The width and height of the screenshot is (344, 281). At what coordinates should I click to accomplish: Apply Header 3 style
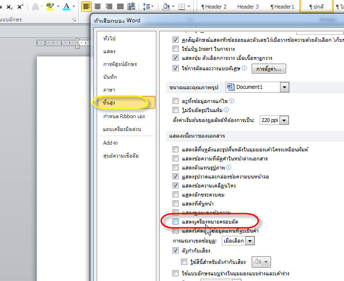tap(248, 7)
